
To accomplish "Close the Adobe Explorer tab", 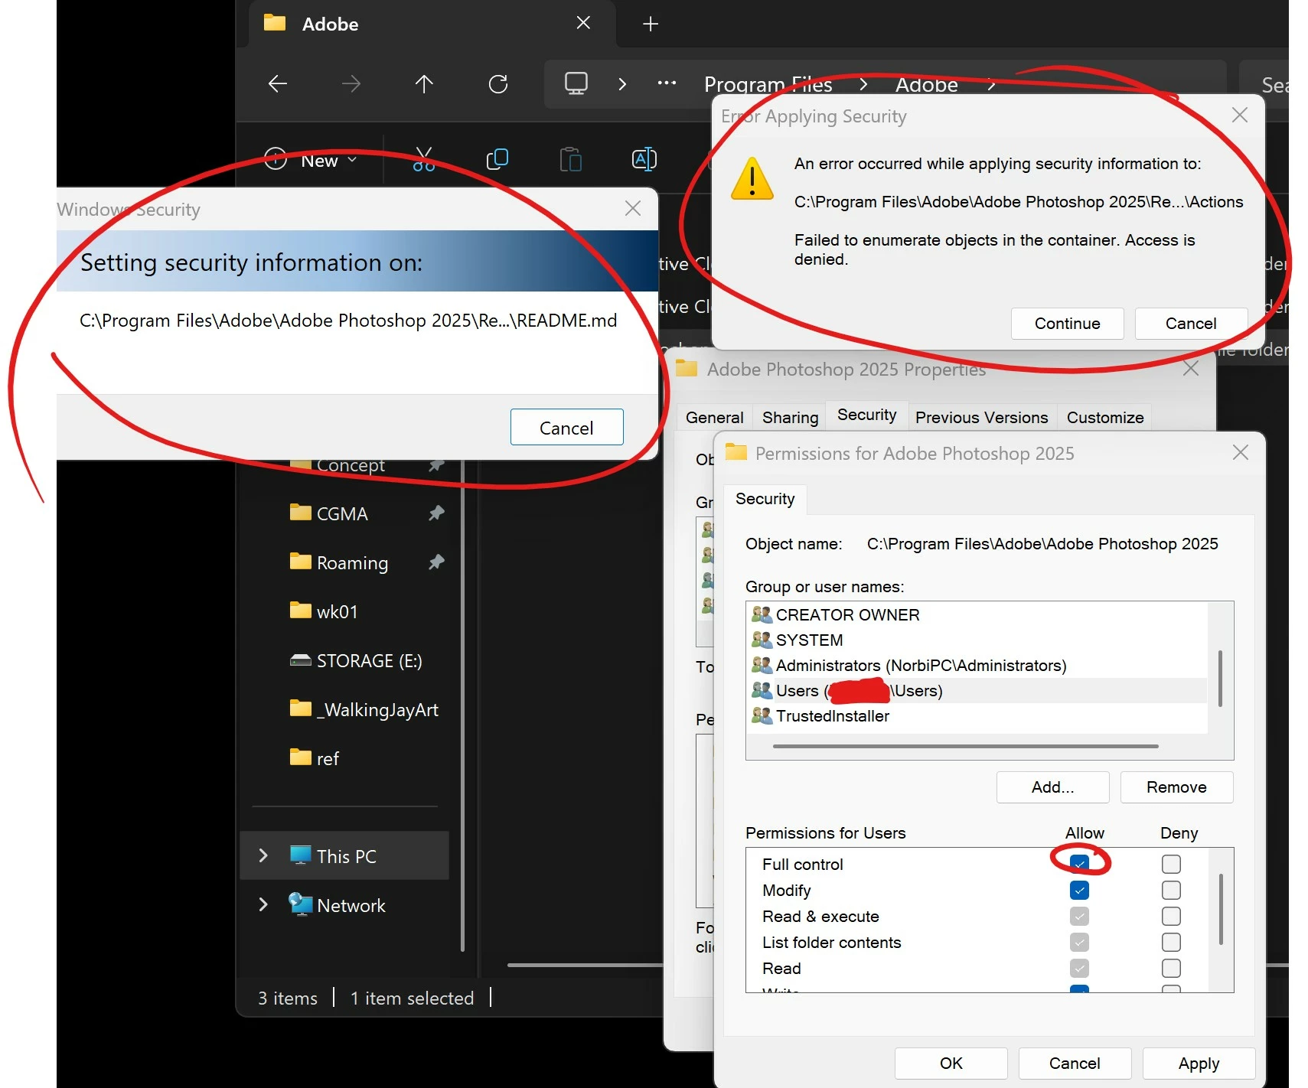I will point(583,23).
